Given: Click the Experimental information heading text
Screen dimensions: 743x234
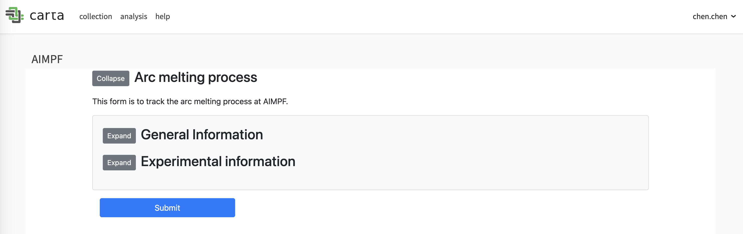Looking at the screenshot, I should (x=218, y=162).
